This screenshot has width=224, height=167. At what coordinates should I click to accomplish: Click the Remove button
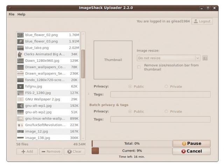51,152
